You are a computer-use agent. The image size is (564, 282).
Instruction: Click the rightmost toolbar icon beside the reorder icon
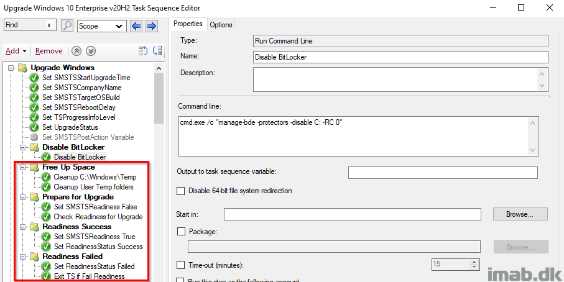pos(157,51)
